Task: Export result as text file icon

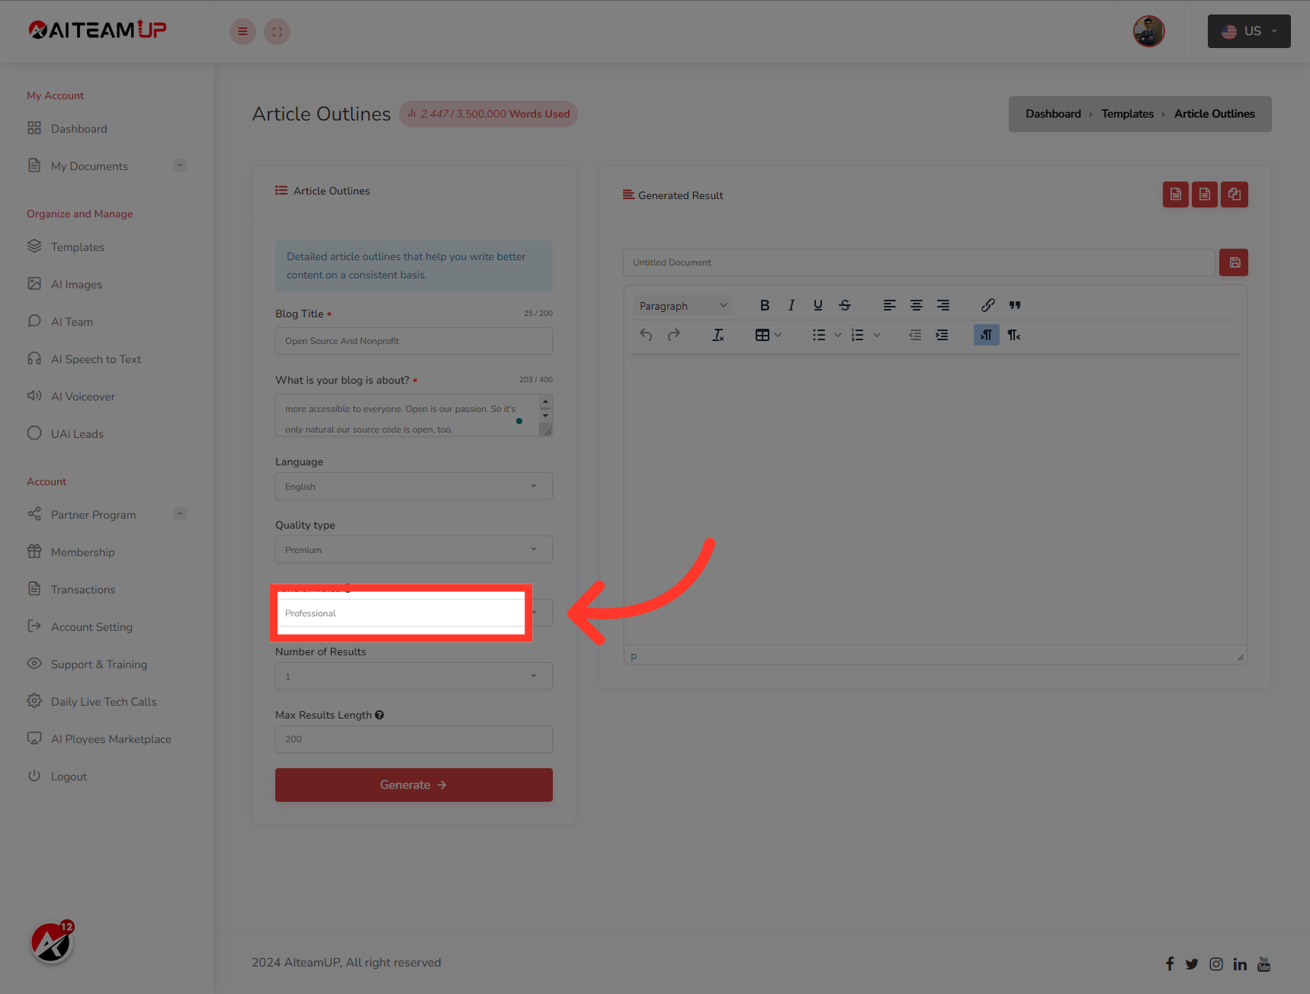Action: (x=1205, y=195)
